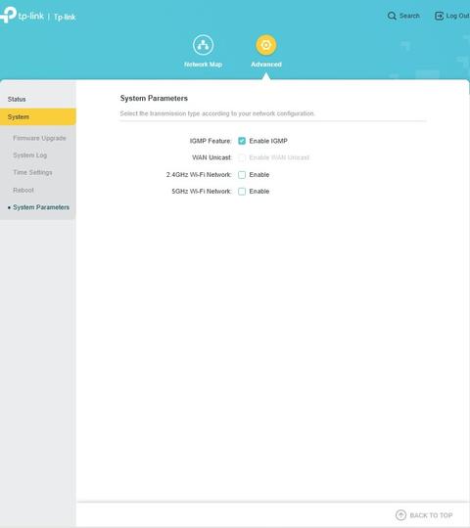Toggle the Enable WAN Unicast checkbox
470x528 pixels.
click(242, 157)
